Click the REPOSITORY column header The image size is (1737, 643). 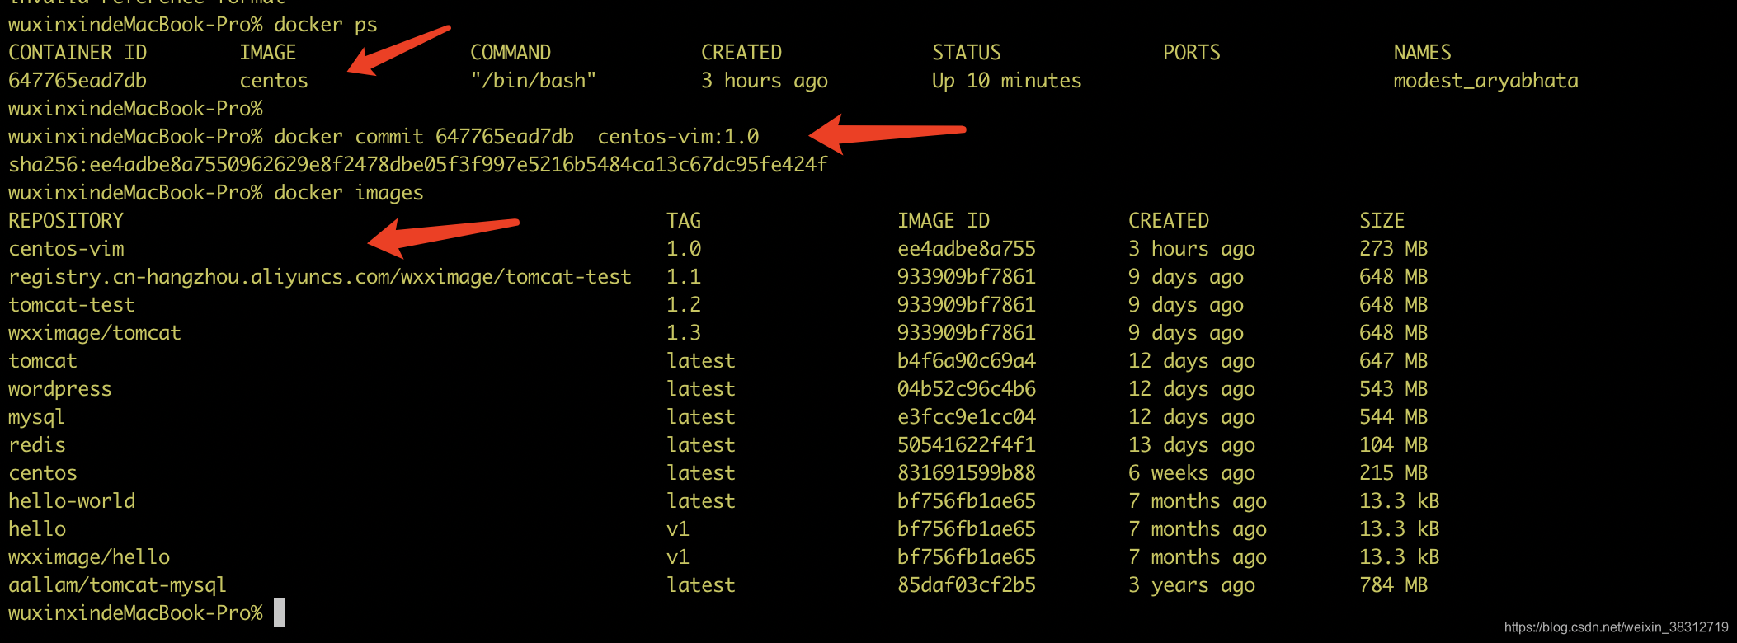tap(66, 221)
